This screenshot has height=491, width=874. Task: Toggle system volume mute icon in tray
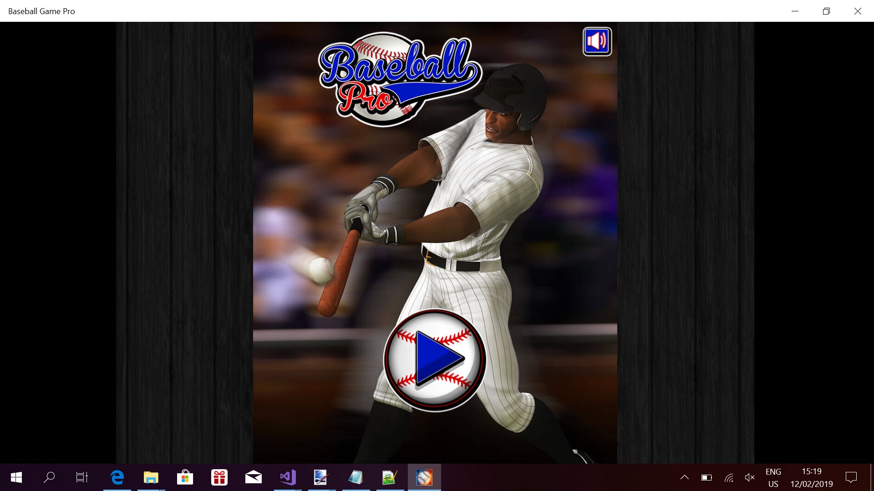tap(750, 477)
